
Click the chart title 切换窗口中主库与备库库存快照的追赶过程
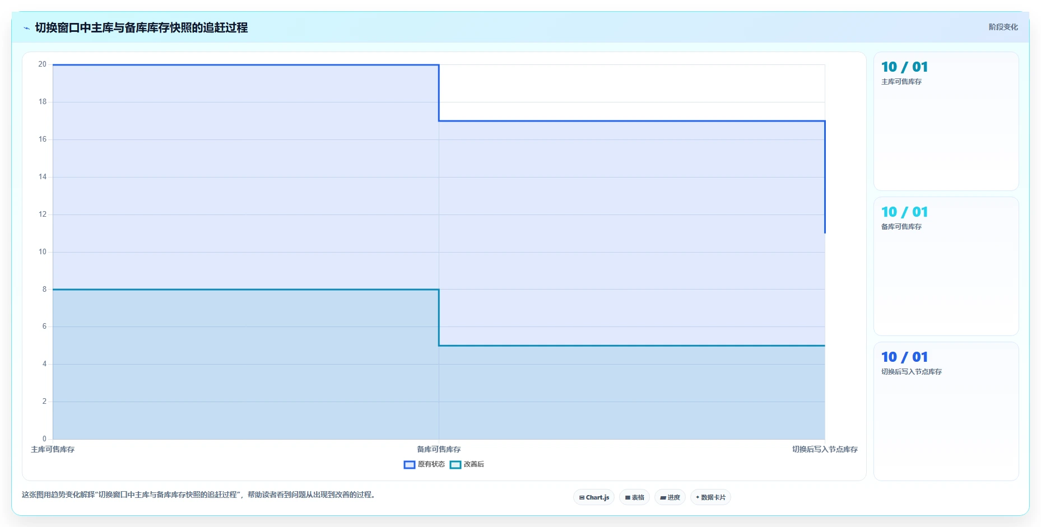[x=141, y=27]
